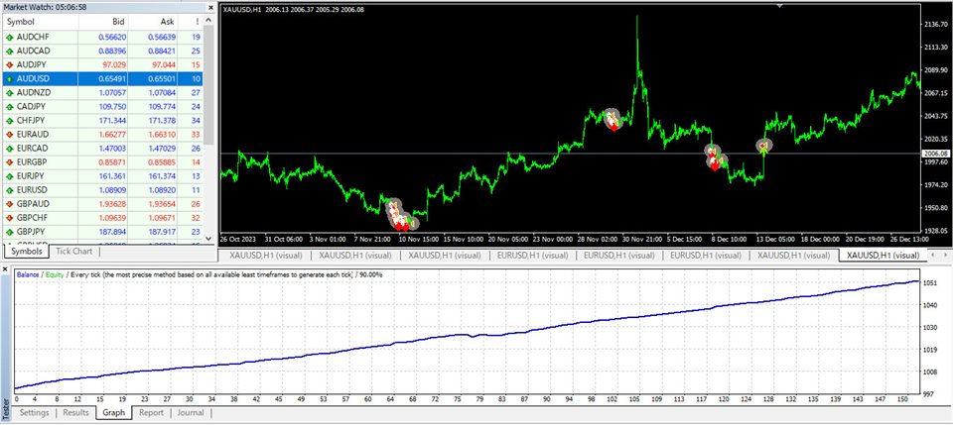The height and width of the screenshot is (425, 953).
Task: Click EURCAD bid 1.47003
Action: (111, 149)
